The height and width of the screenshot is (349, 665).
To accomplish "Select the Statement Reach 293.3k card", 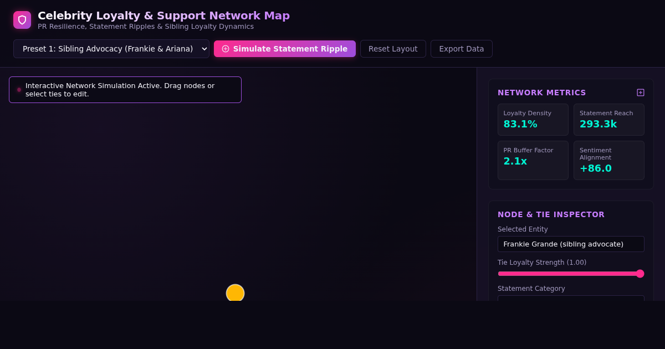I will (x=609, y=120).
